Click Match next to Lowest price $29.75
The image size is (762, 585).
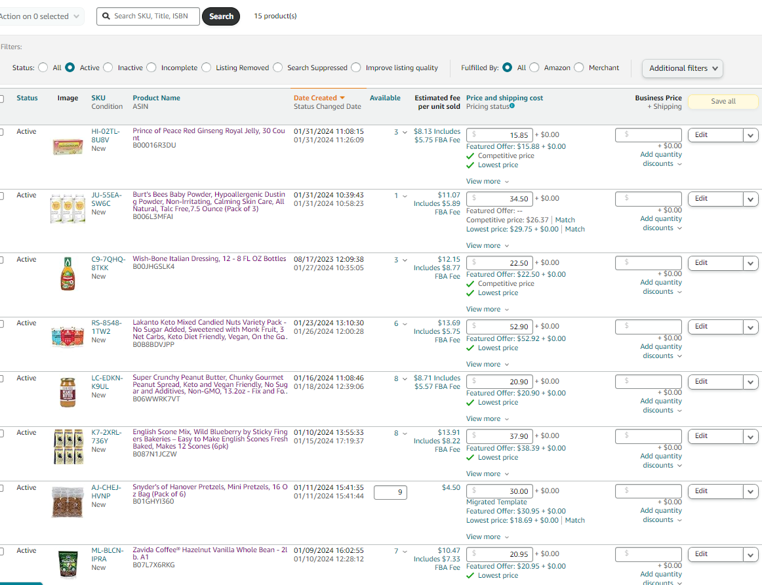[575, 229]
